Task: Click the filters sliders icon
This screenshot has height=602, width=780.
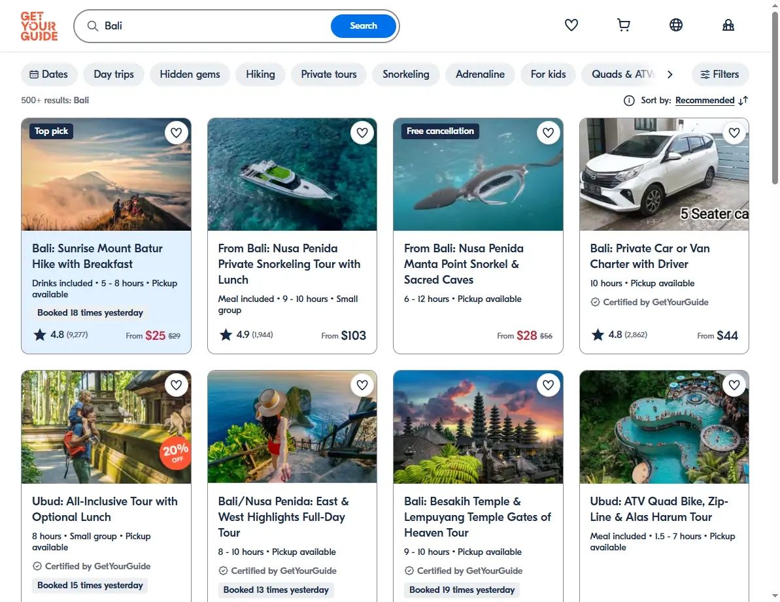Action: 705,75
